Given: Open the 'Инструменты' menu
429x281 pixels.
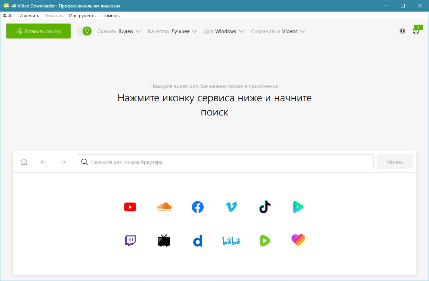Looking at the screenshot, I should click(x=83, y=16).
